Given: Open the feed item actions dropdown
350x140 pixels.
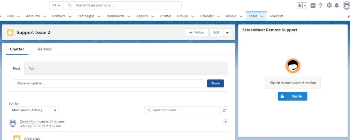Looking at the screenshot, I should [x=225, y=122].
